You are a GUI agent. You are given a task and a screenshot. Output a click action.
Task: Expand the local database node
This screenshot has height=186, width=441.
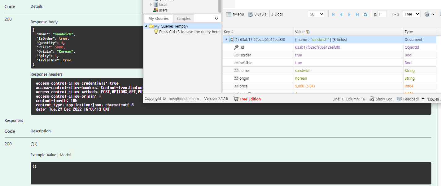pyautogui.click(x=151, y=4)
